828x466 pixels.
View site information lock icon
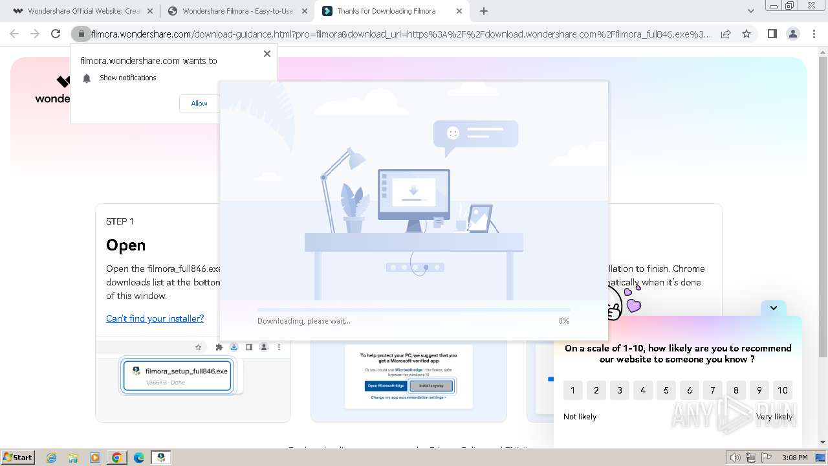[82, 34]
